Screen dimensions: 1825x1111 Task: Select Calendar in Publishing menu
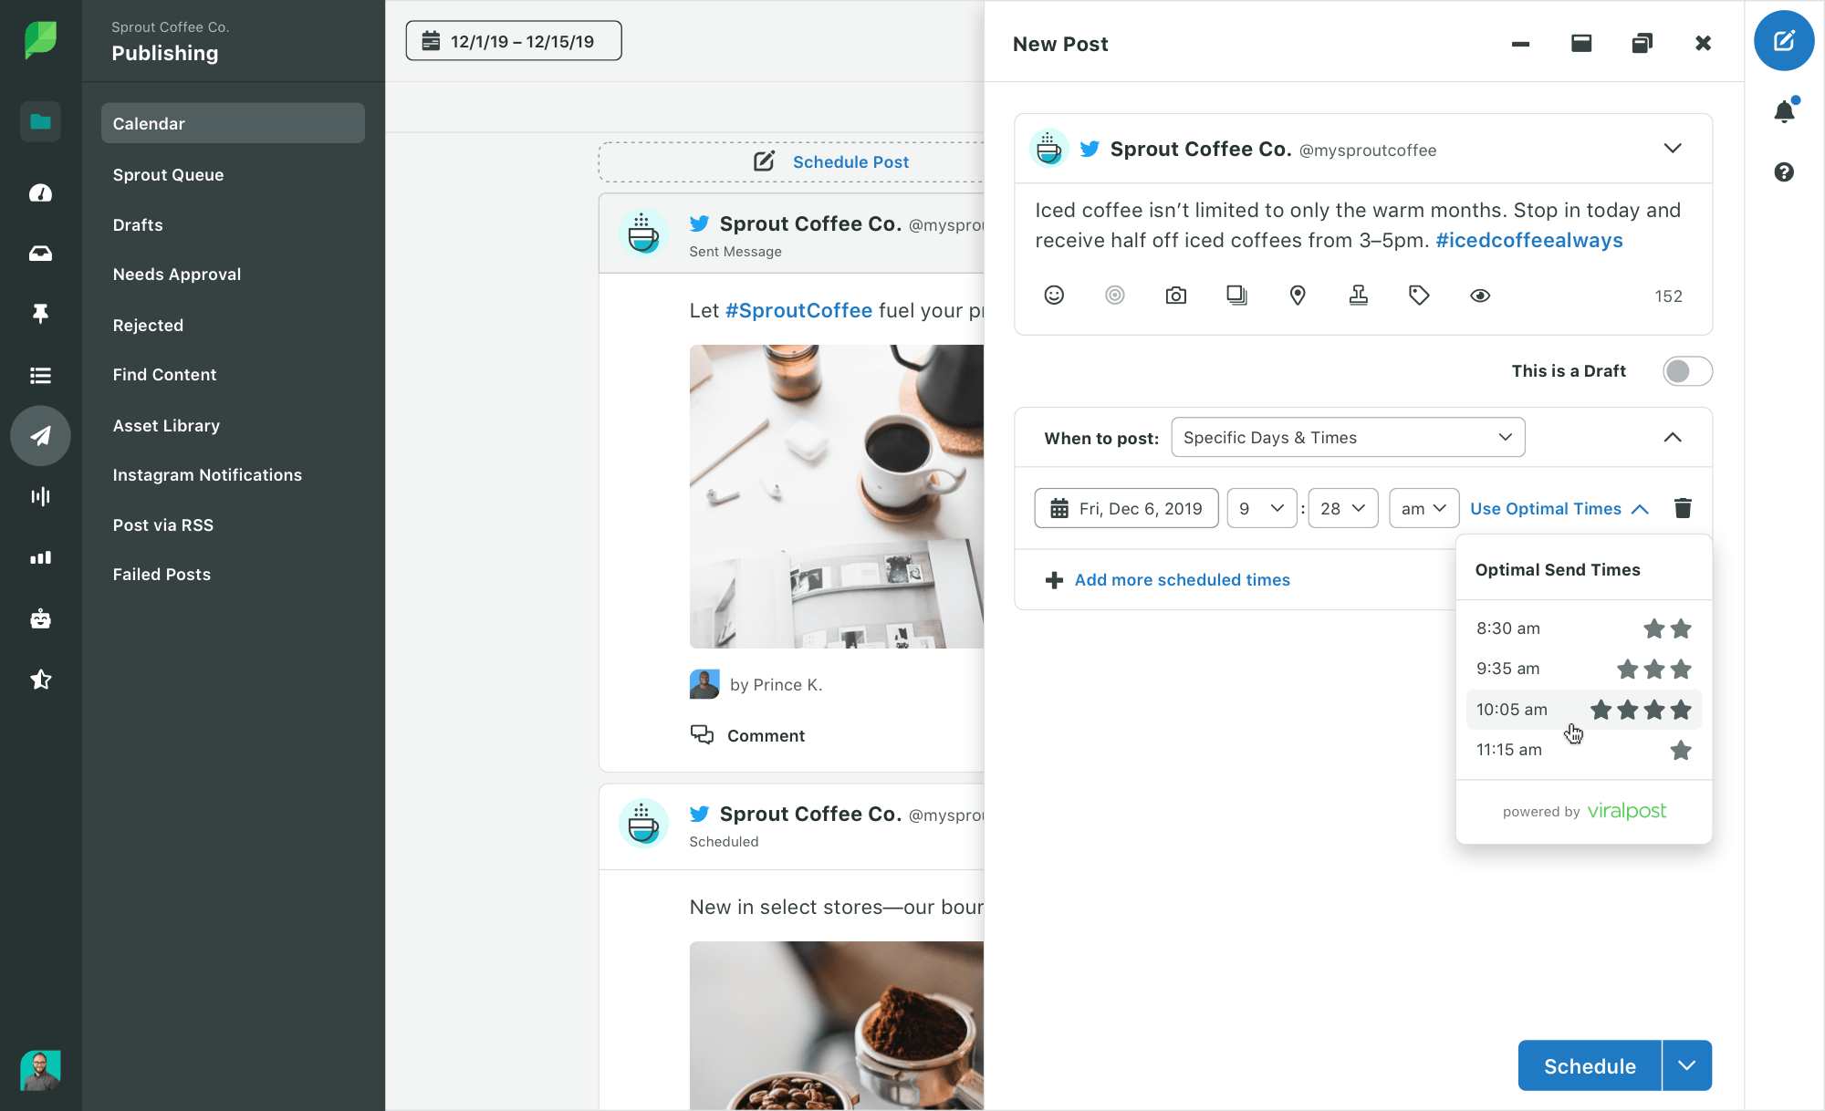click(233, 123)
